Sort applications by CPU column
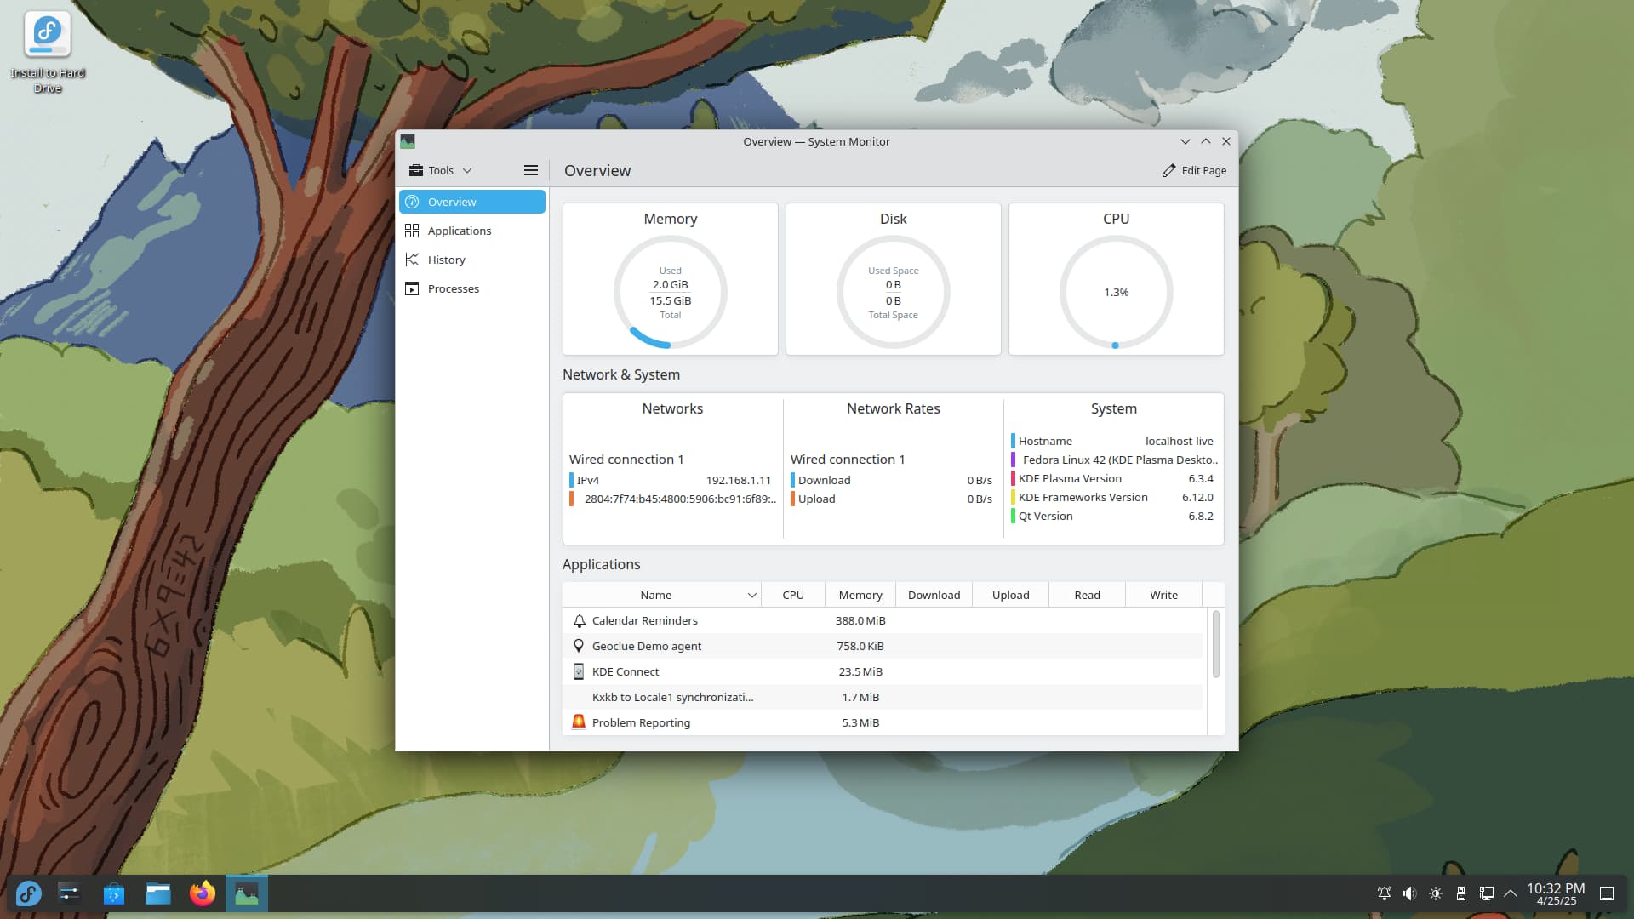Image resolution: width=1634 pixels, height=919 pixels. [x=793, y=595]
